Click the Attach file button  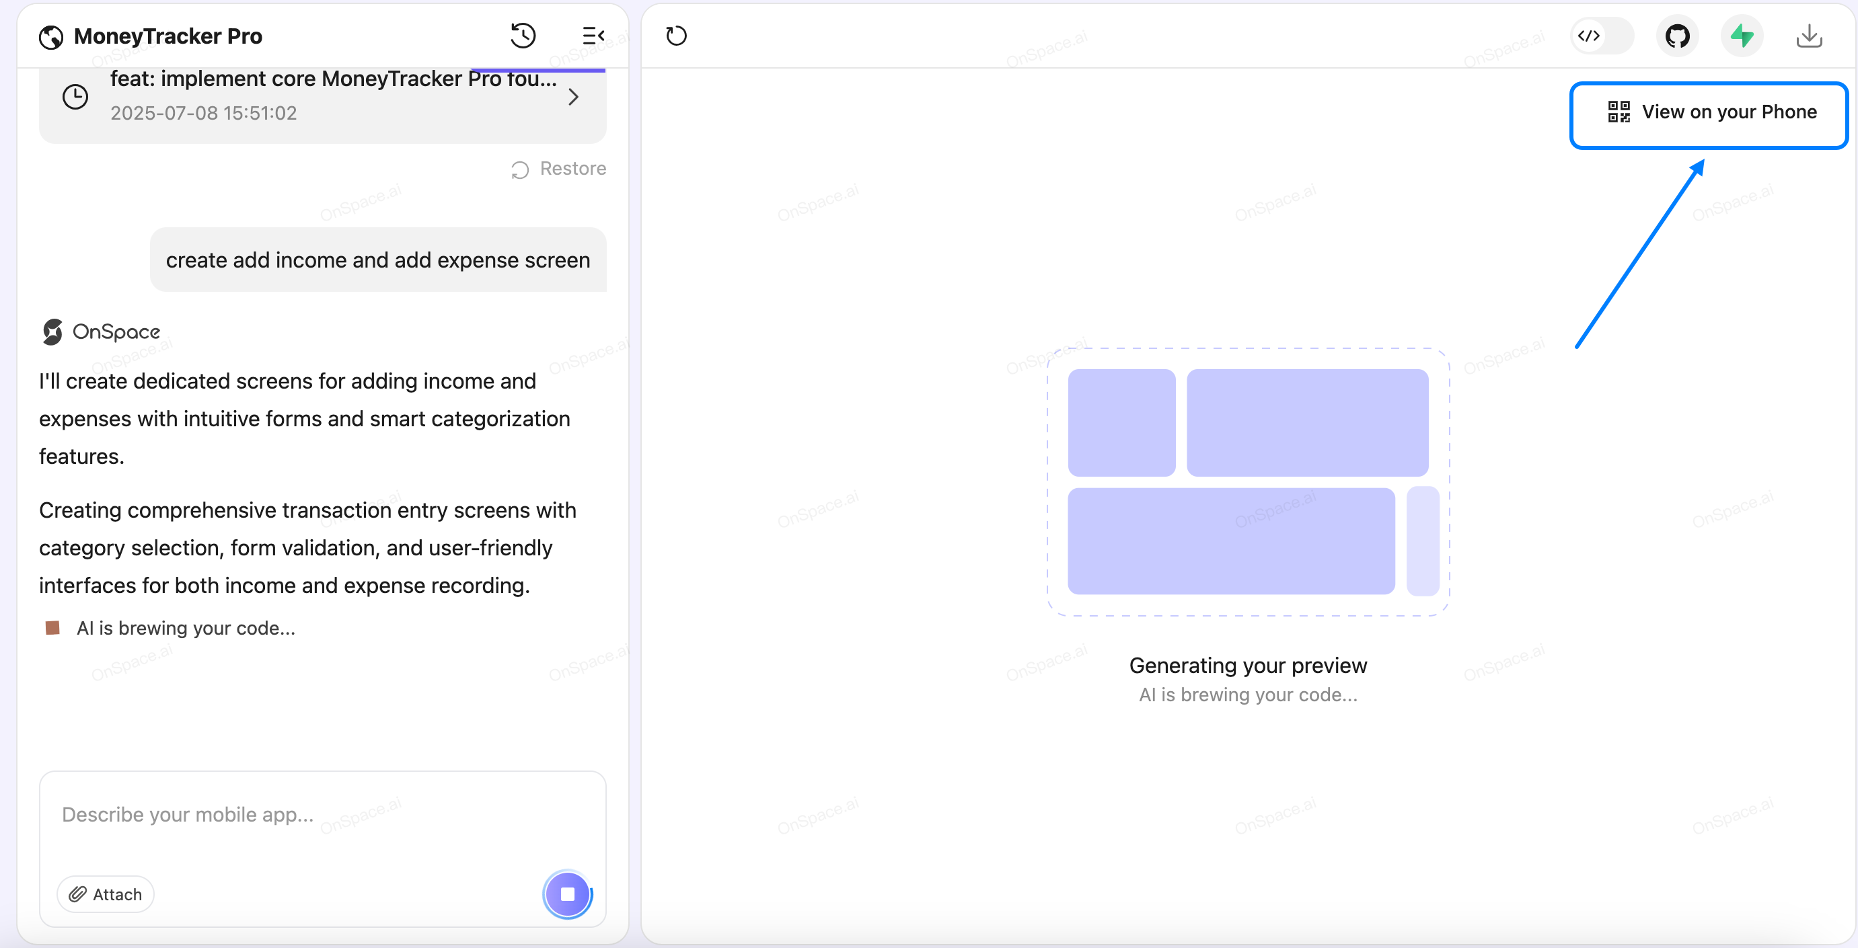point(106,894)
